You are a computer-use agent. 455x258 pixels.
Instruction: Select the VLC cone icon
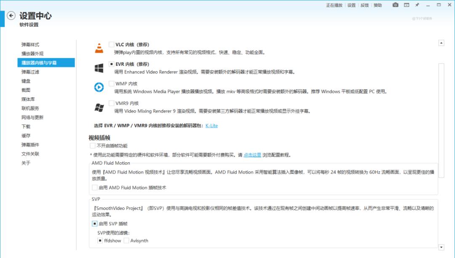point(99,48)
